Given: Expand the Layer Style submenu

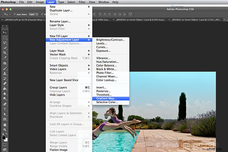Looking at the screenshot, I should point(69,25).
